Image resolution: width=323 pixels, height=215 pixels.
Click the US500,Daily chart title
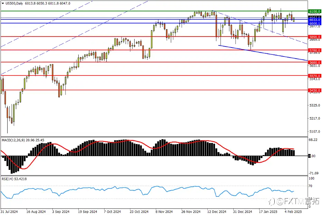coord(14,3)
